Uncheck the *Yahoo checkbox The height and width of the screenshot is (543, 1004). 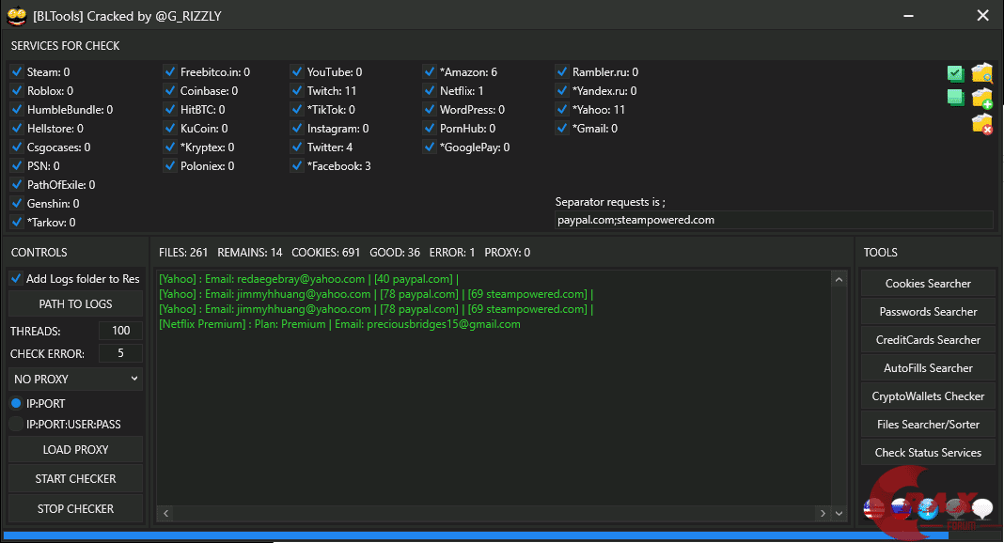[x=562, y=109]
